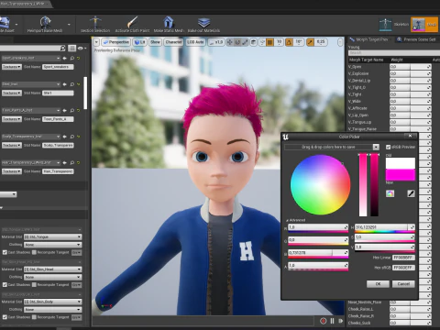Viewport: 440px width, 330px height.
Task: Click the record button below the viewport
Action: point(324,321)
